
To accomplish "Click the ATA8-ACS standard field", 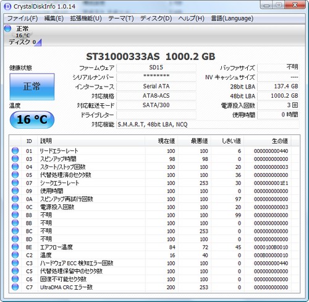I will (x=156, y=96).
